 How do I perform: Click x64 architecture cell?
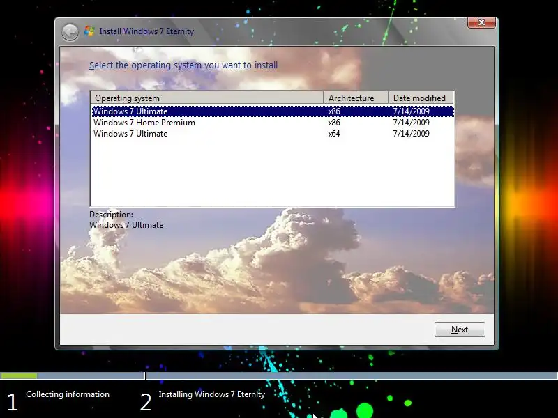coord(334,134)
